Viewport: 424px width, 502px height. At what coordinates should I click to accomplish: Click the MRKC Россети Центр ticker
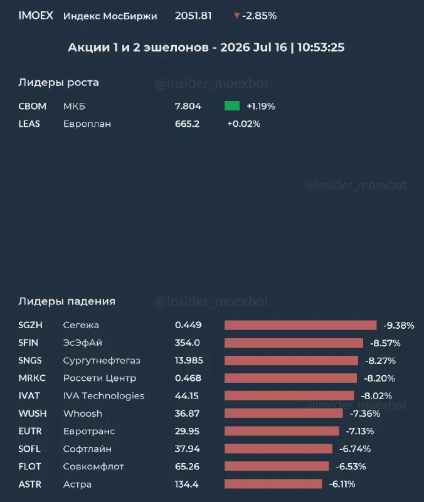32,378
